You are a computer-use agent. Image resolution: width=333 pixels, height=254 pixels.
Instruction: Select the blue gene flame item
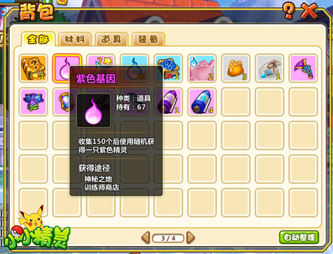click(x=134, y=60)
